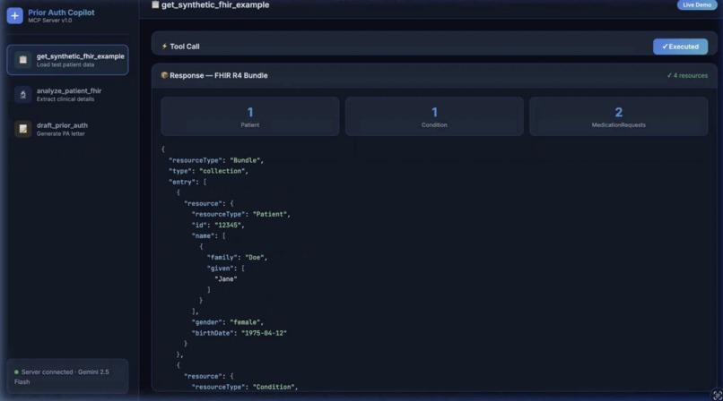The width and height of the screenshot is (723, 401).
Task: Click the Patient count card
Action: coord(250,116)
